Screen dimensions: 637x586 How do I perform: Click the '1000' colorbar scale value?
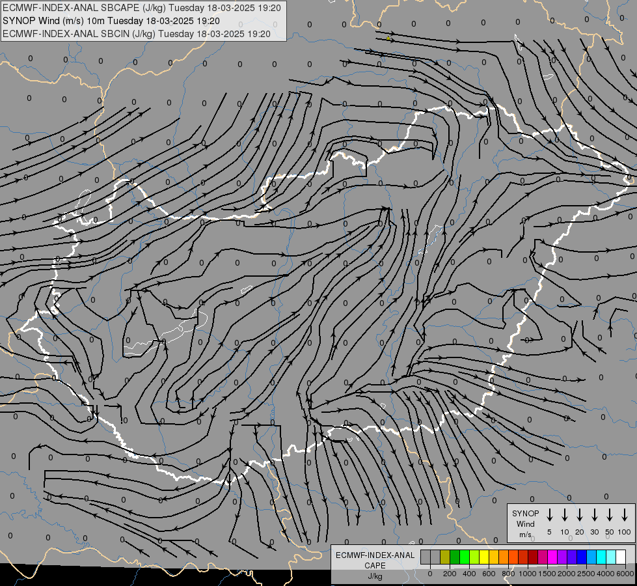click(528, 574)
